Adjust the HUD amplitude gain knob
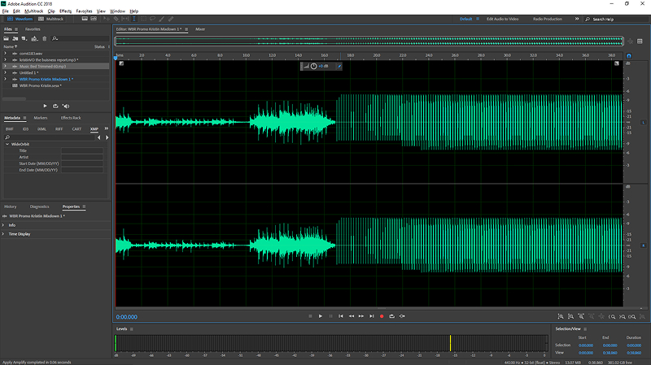The height and width of the screenshot is (365, 651). pyautogui.click(x=313, y=67)
